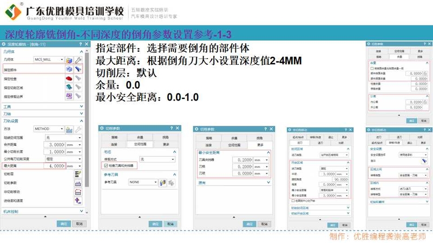Expand the 初始封闭区域 section
This screenshot has width=433, height=243.
point(348,208)
